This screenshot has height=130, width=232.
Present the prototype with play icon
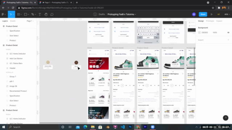tap(212, 14)
